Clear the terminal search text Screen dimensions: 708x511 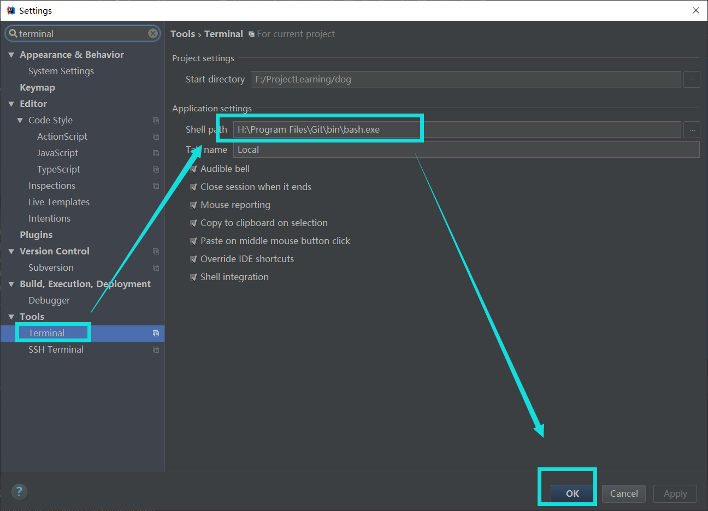click(x=153, y=33)
